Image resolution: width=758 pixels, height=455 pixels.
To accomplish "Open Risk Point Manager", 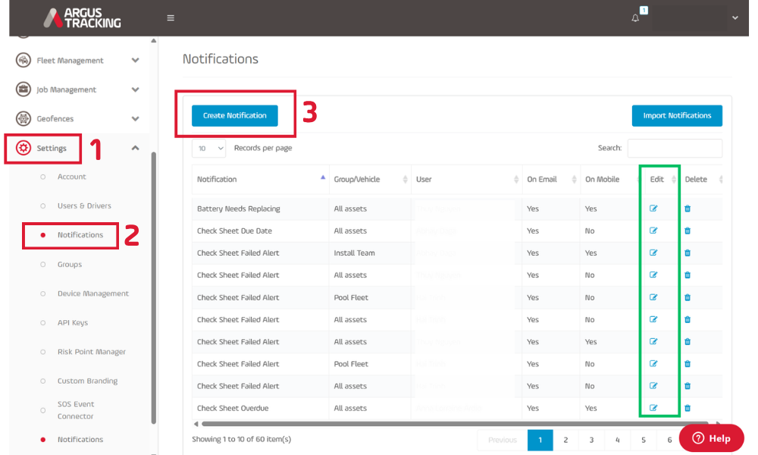I will tap(92, 352).
